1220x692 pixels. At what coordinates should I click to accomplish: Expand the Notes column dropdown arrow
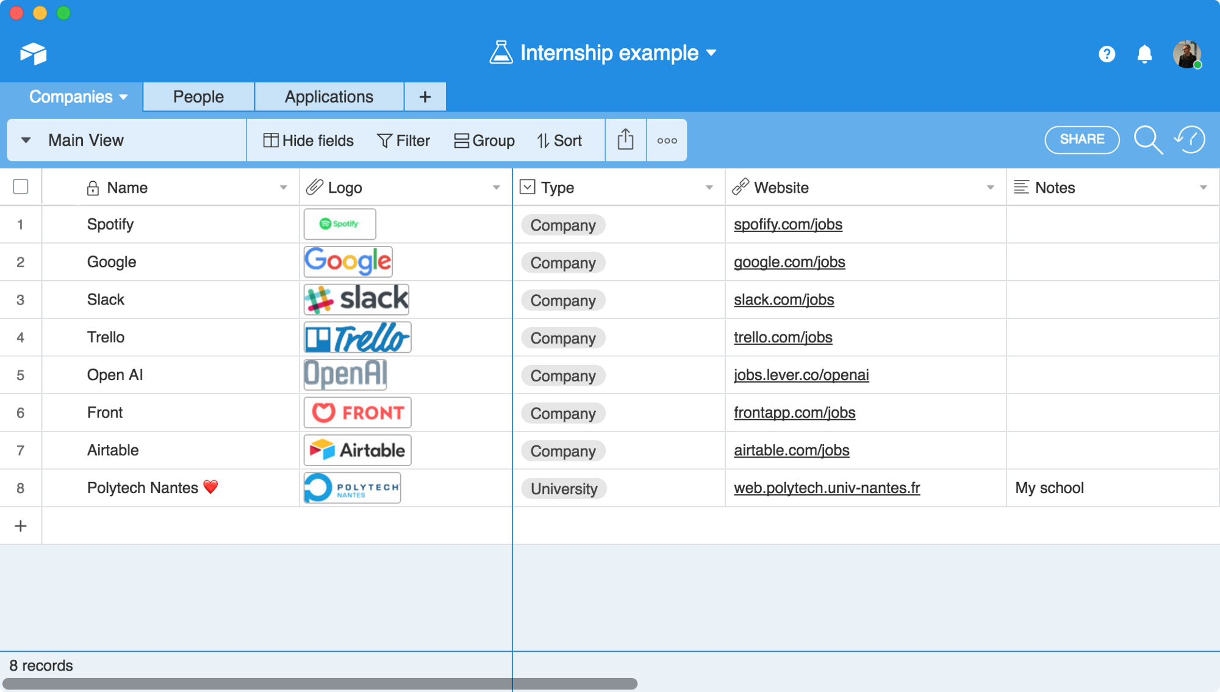coord(1203,187)
